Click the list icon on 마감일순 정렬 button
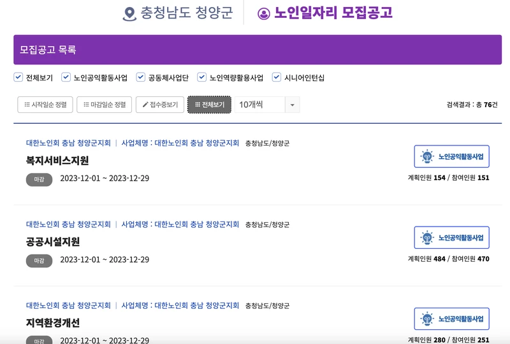This screenshot has width=510, height=344. click(86, 105)
